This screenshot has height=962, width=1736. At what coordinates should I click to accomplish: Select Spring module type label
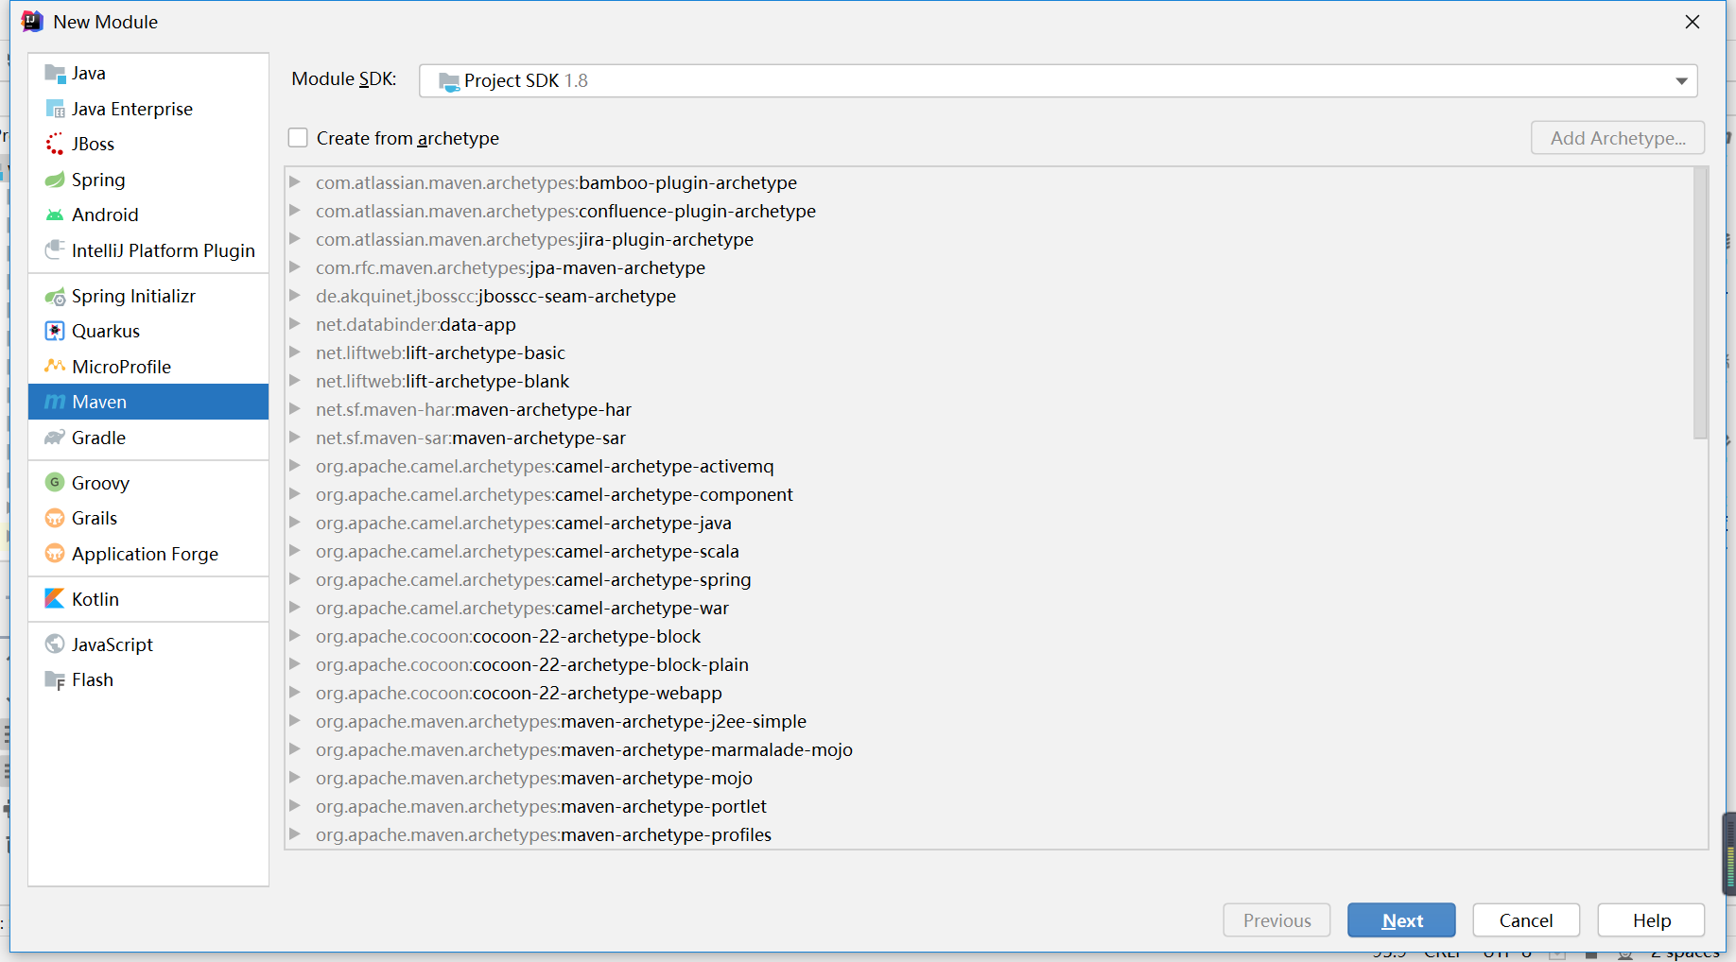[98, 180]
